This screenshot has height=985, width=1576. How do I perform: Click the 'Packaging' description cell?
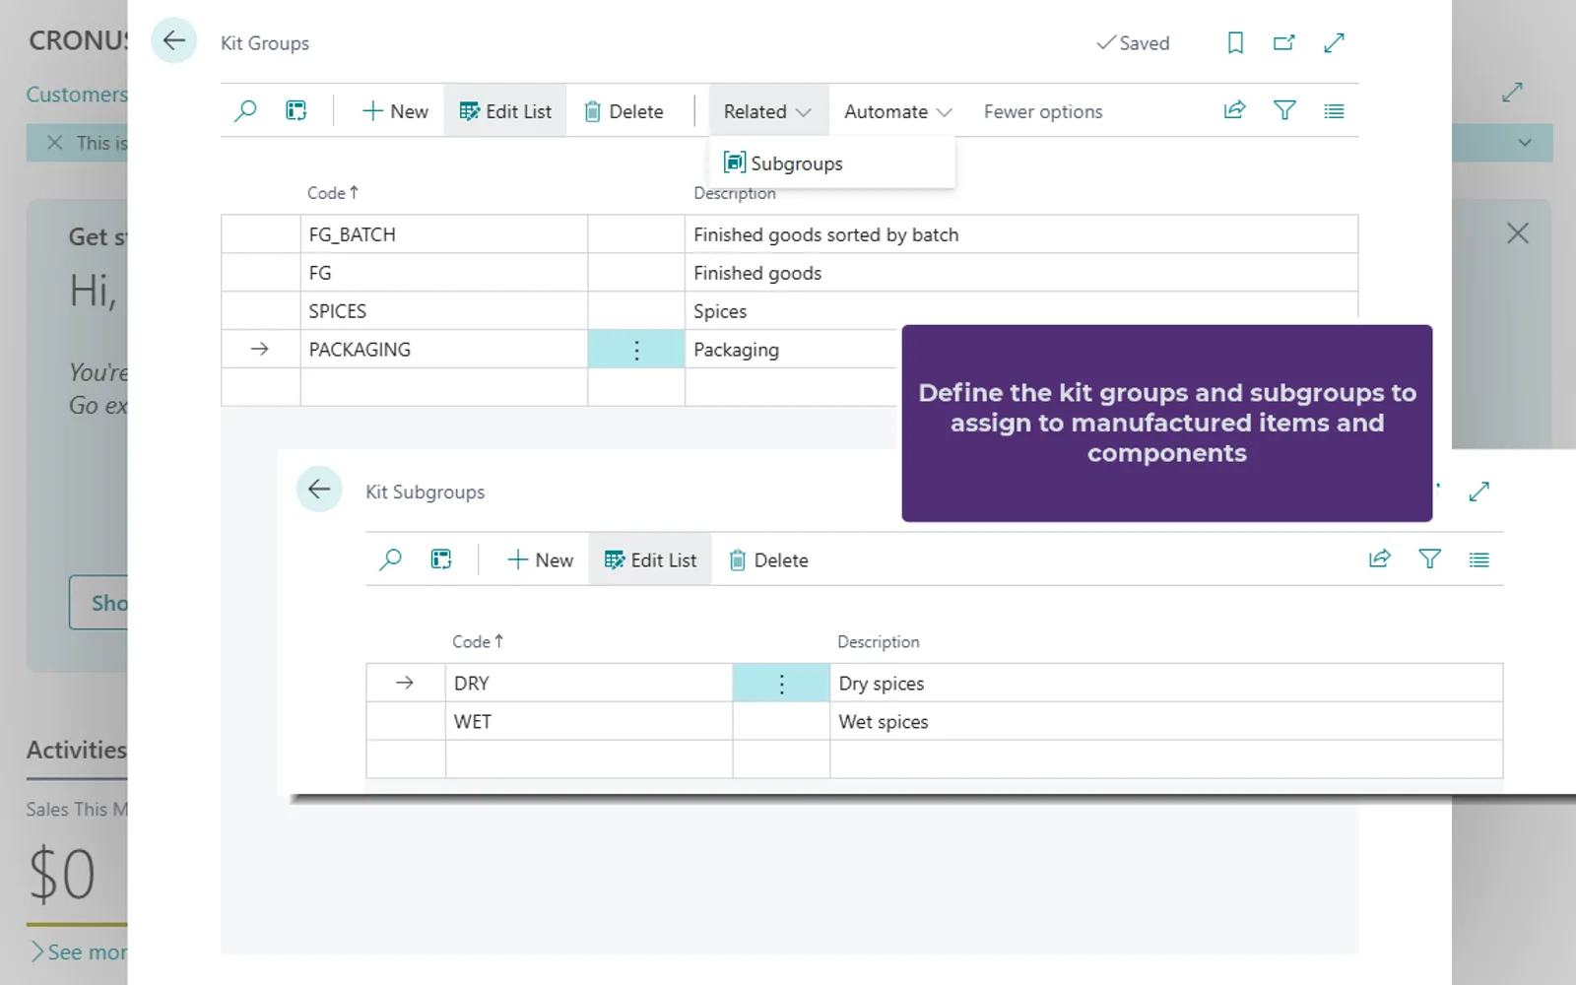point(793,350)
